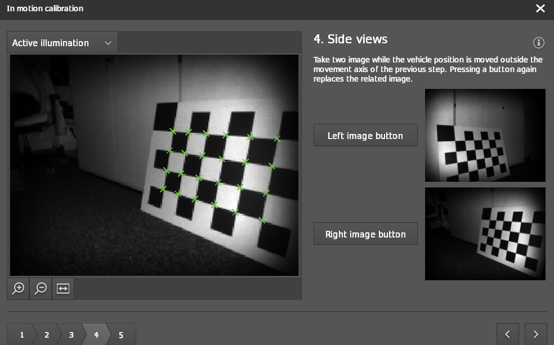
Task: Open the info tooltip for Side views
Action: pos(539,43)
